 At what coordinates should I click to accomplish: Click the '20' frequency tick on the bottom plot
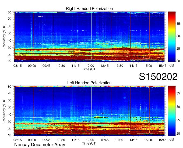(x=10, y=129)
